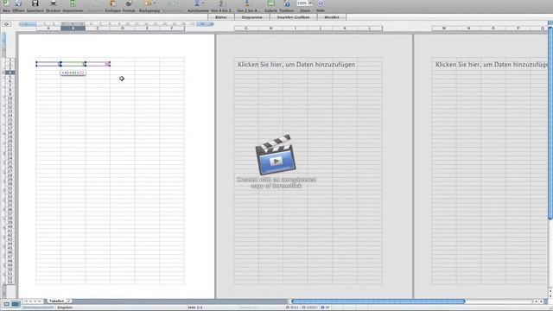Viewport: 553px width, 311px height.
Task: Click the Speichern (save) disk icon
Action: tap(35, 3)
